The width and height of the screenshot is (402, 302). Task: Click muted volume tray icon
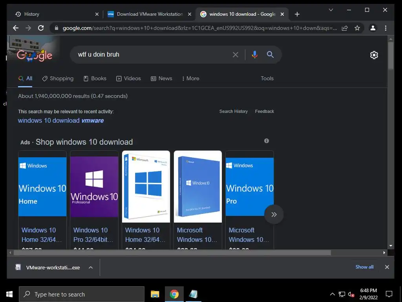coord(351,294)
